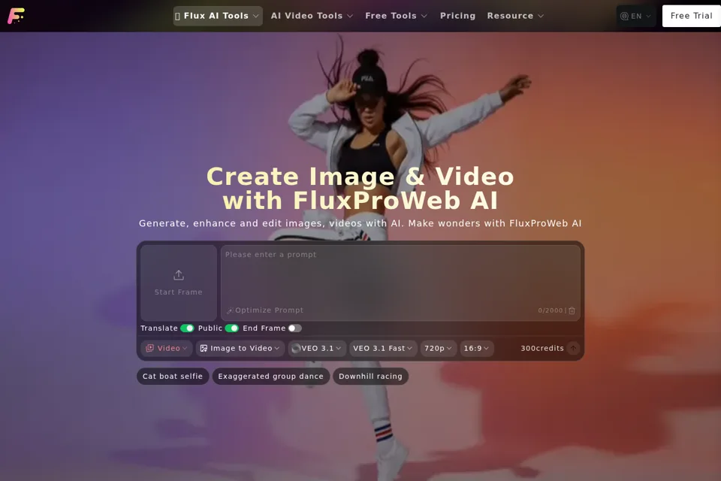The width and height of the screenshot is (721, 481).
Task: Click the FluxProWeb logo icon
Action: pyautogui.click(x=16, y=16)
